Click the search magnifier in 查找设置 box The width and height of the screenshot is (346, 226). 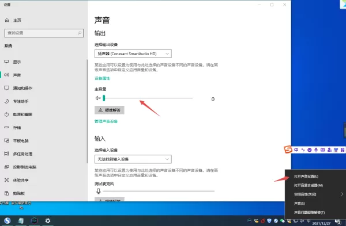tap(80, 33)
